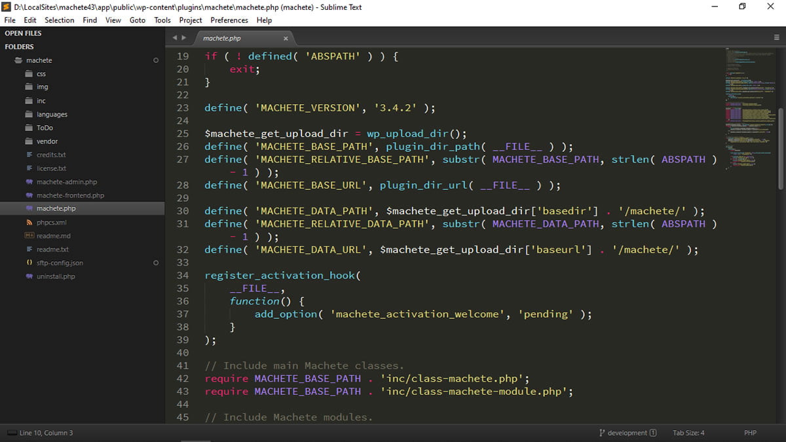786x442 pixels.
Task: Open the Goto menu
Action: [x=137, y=20]
